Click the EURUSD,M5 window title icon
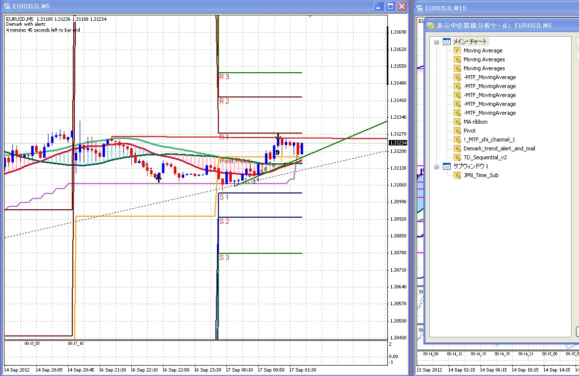Screen dimensions: 579x376 pyautogui.click(x=6, y=6)
